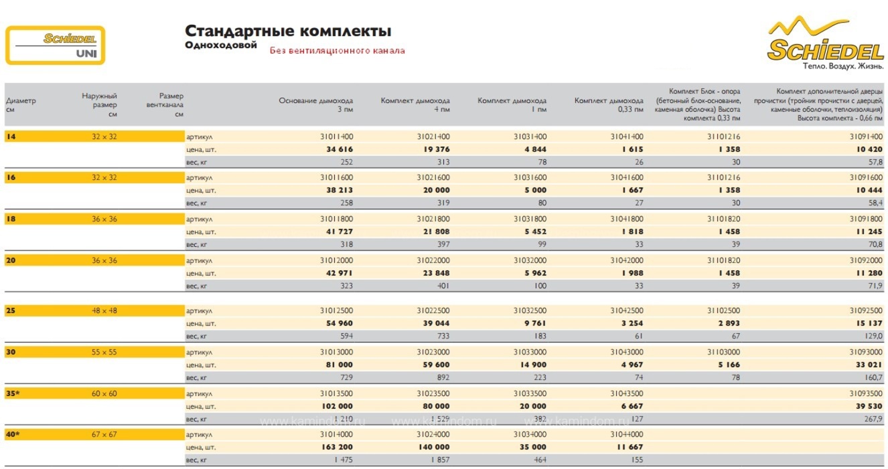Click article number 31093500
Image resolution: width=888 pixels, height=469 pixels.
click(x=866, y=393)
